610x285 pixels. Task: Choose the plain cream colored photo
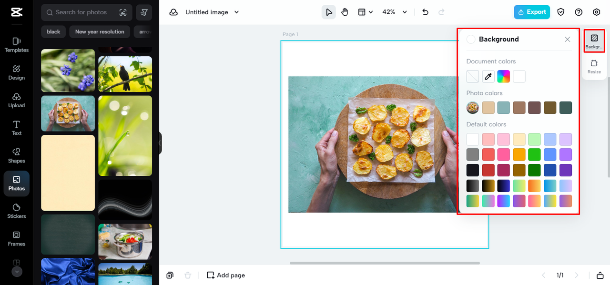68,173
